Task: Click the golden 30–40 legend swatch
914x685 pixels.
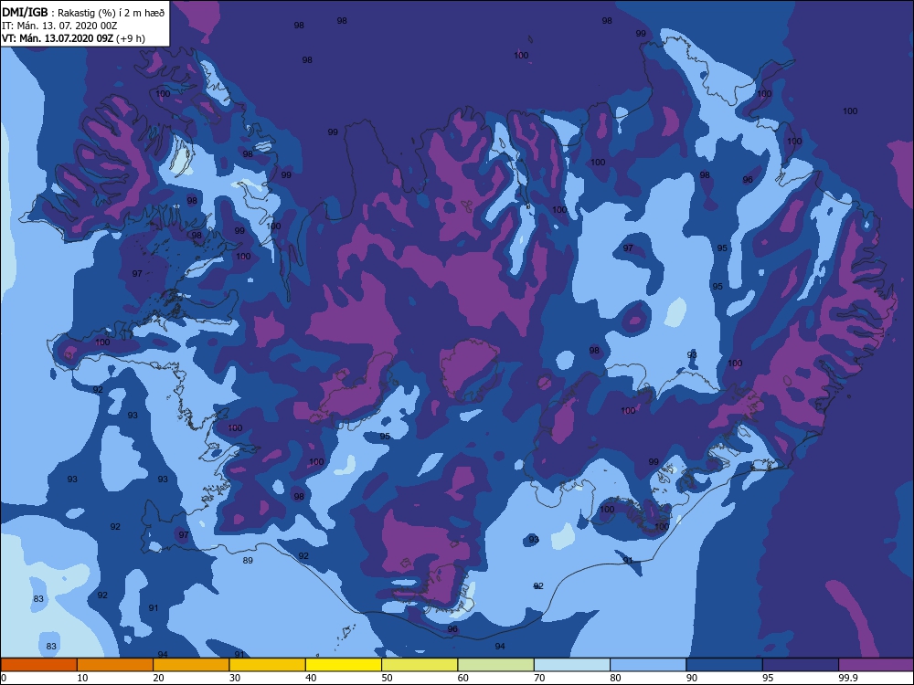Action: click(x=268, y=665)
